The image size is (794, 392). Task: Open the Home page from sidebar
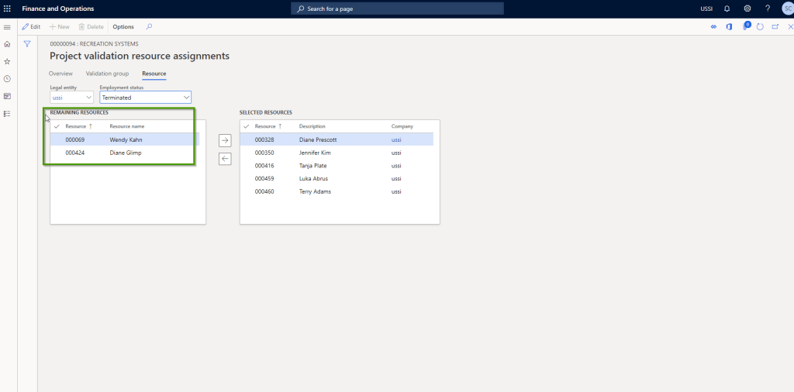point(8,44)
